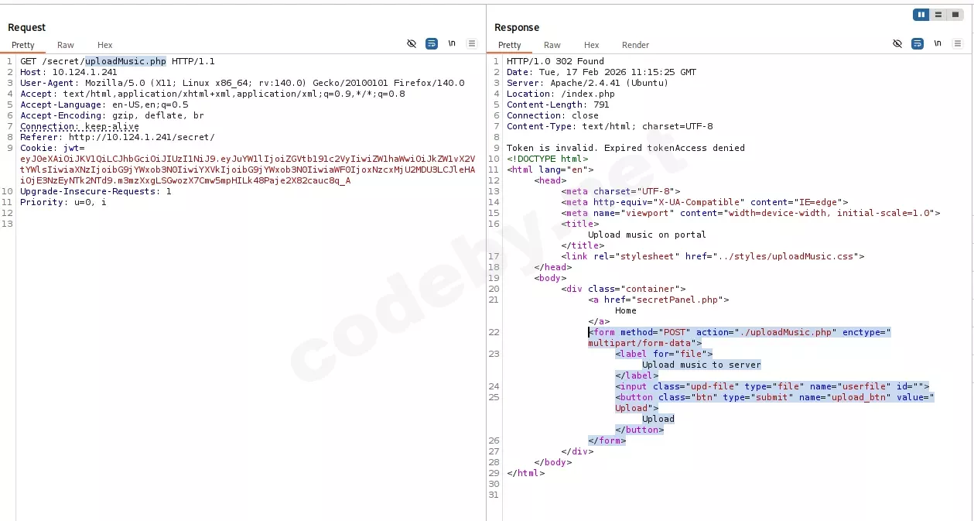Click the Cookie: jwt= header name
The image size is (974, 521).
pyautogui.click(x=53, y=148)
